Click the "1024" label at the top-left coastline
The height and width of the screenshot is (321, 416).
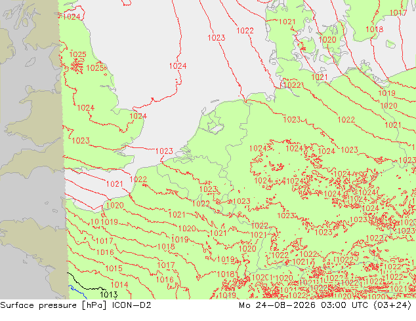click(72, 16)
